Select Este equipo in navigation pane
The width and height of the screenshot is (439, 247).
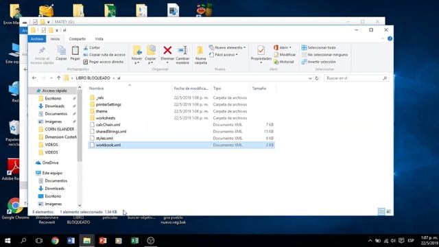[49, 173]
